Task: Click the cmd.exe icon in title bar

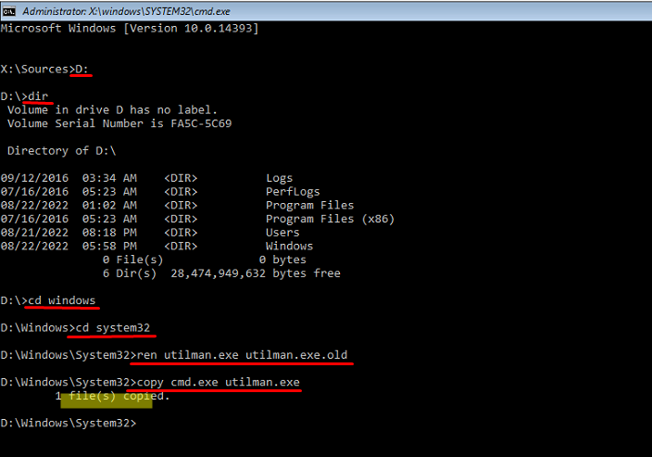Action: click(x=10, y=11)
